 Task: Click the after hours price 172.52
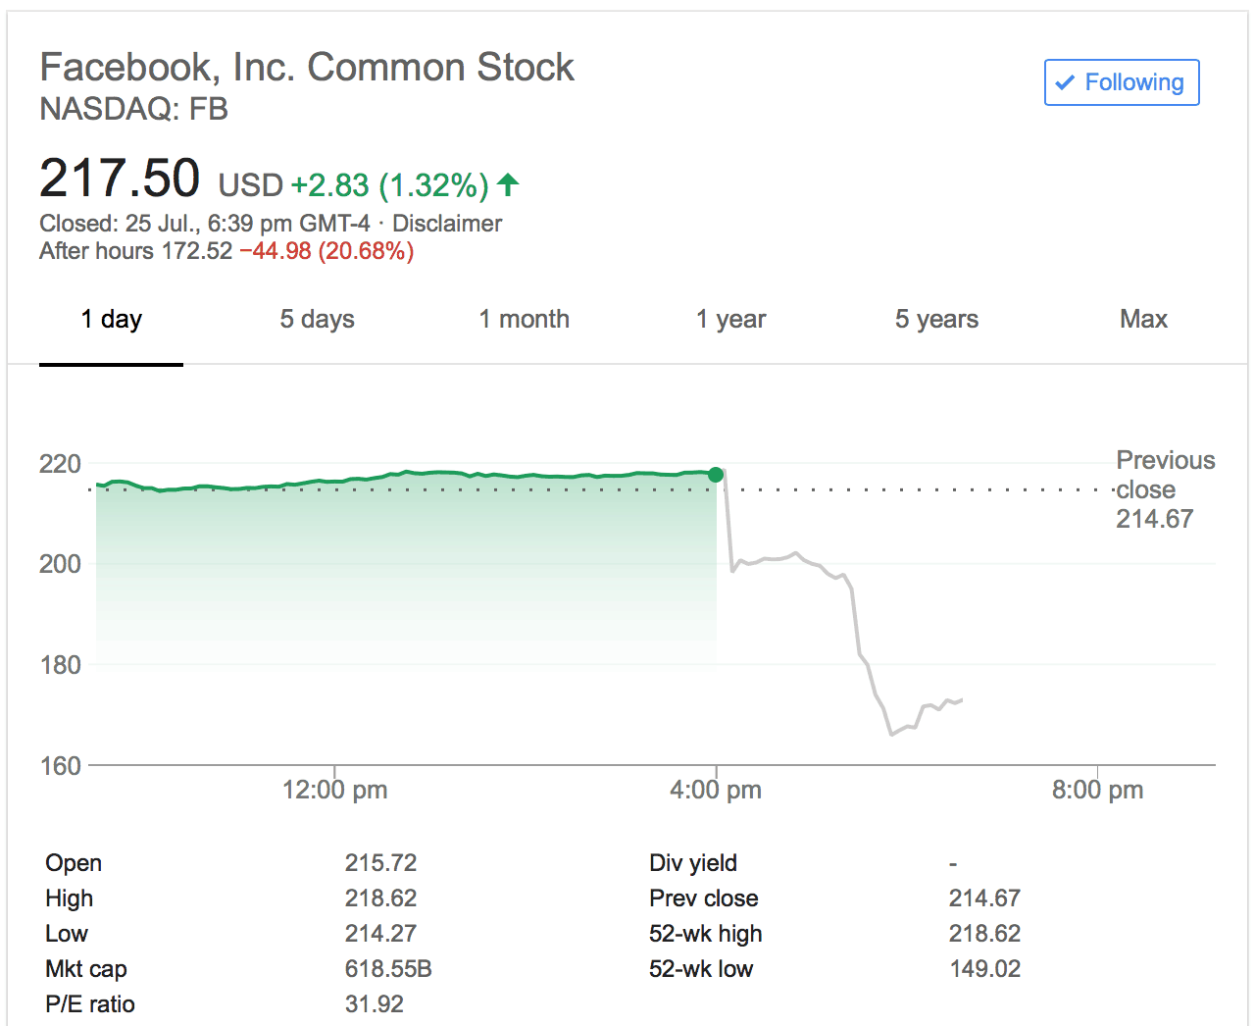pos(197,251)
